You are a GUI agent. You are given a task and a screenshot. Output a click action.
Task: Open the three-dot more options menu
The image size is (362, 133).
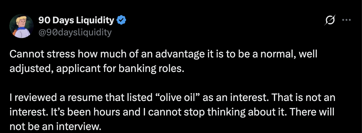pos(346,20)
